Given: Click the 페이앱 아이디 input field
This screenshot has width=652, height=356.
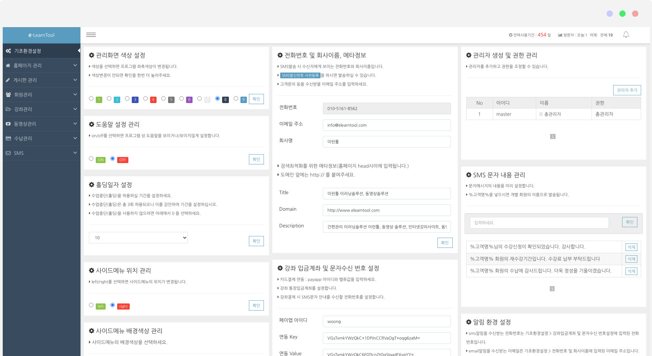Looking at the screenshot, I should 387,321.
